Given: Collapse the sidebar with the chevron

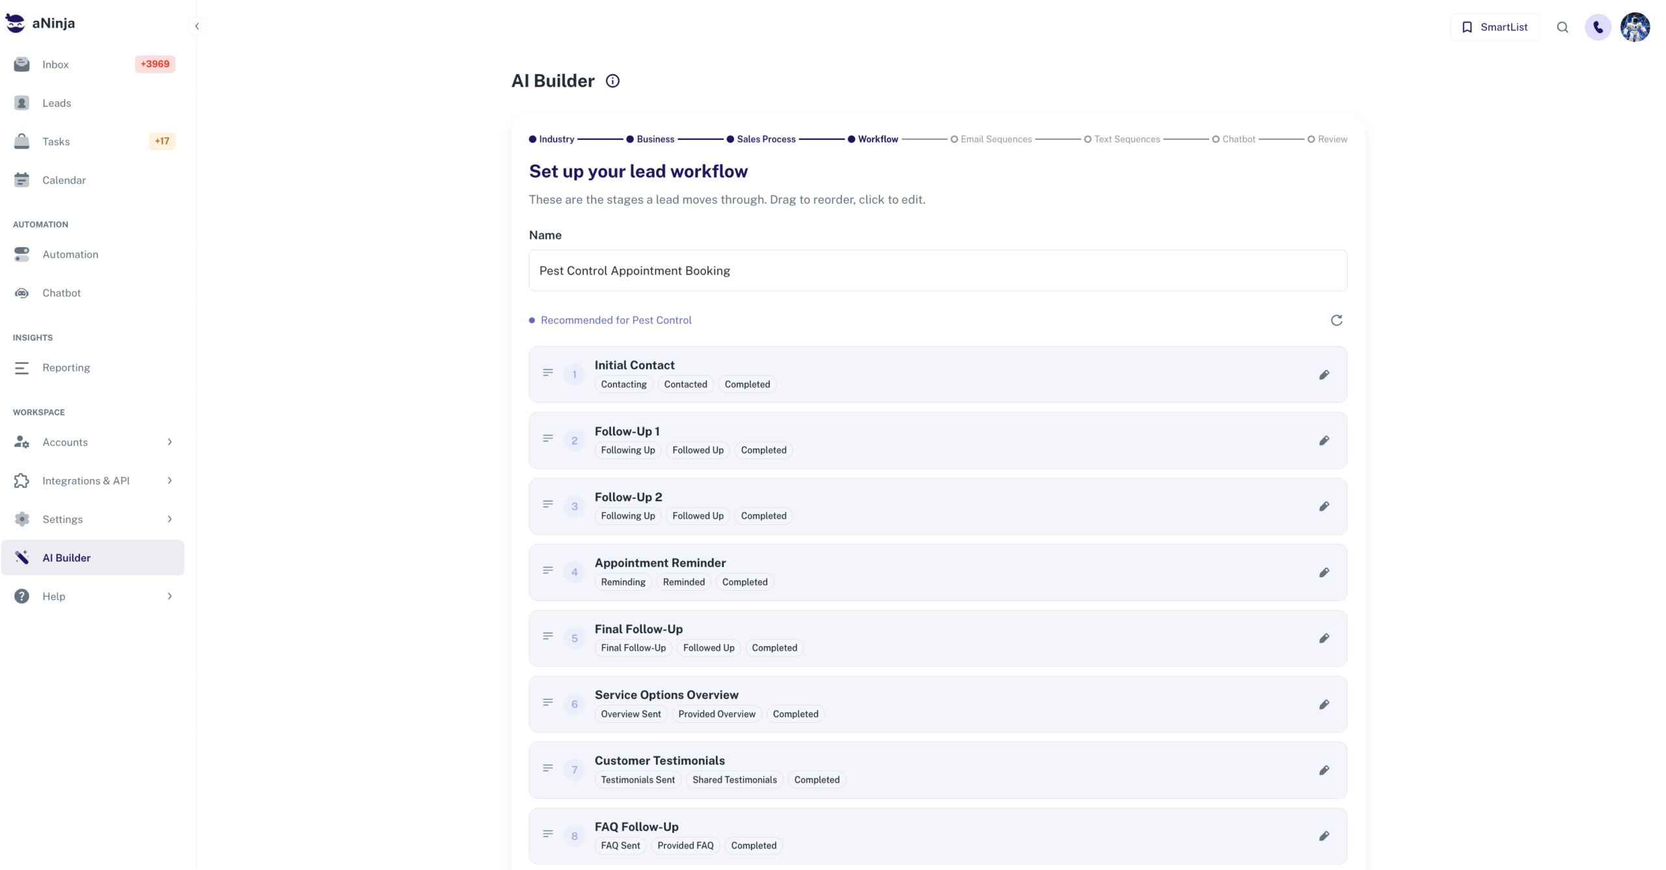Looking at the screenshot, I should 197,26.
